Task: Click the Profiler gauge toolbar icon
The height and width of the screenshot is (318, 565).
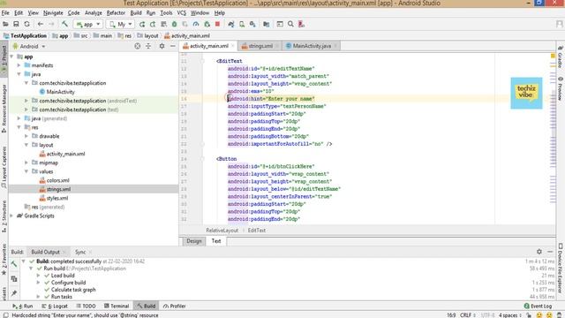Action: click(196, 24)
